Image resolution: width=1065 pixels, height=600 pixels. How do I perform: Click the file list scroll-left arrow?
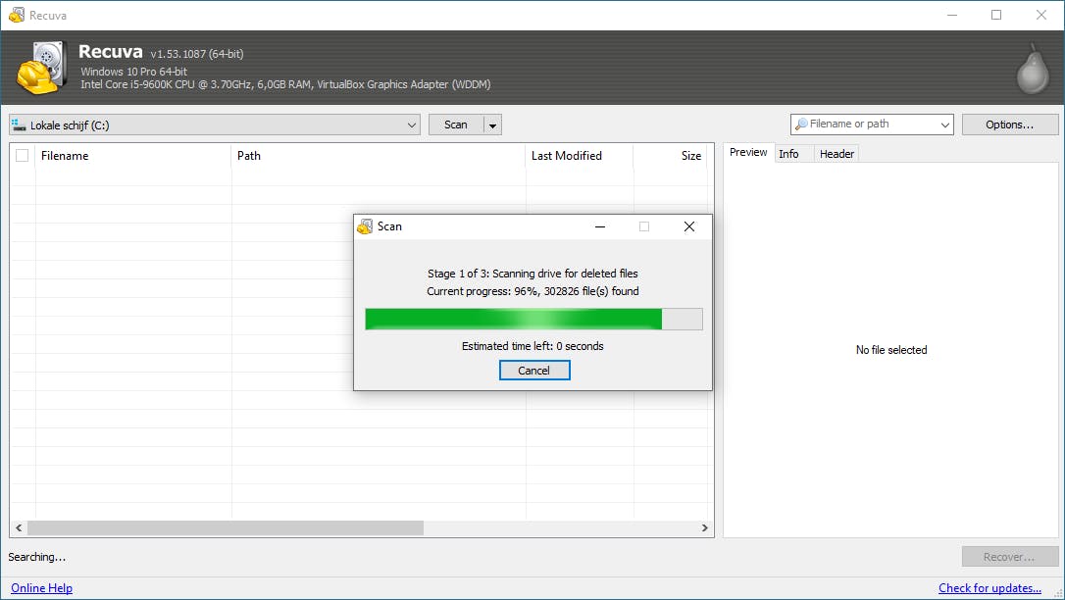(19, 527)
